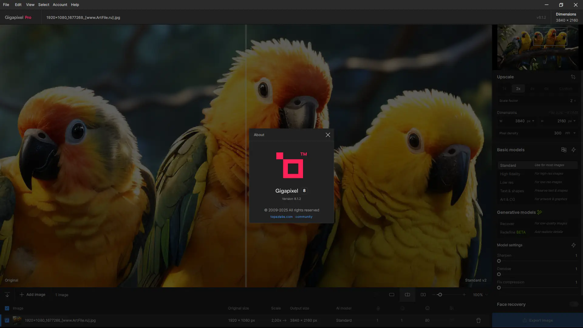Open the width px unit dropdown
This screenshot has height=328, width=583.
pyautogui.click(x=530, y=121)
